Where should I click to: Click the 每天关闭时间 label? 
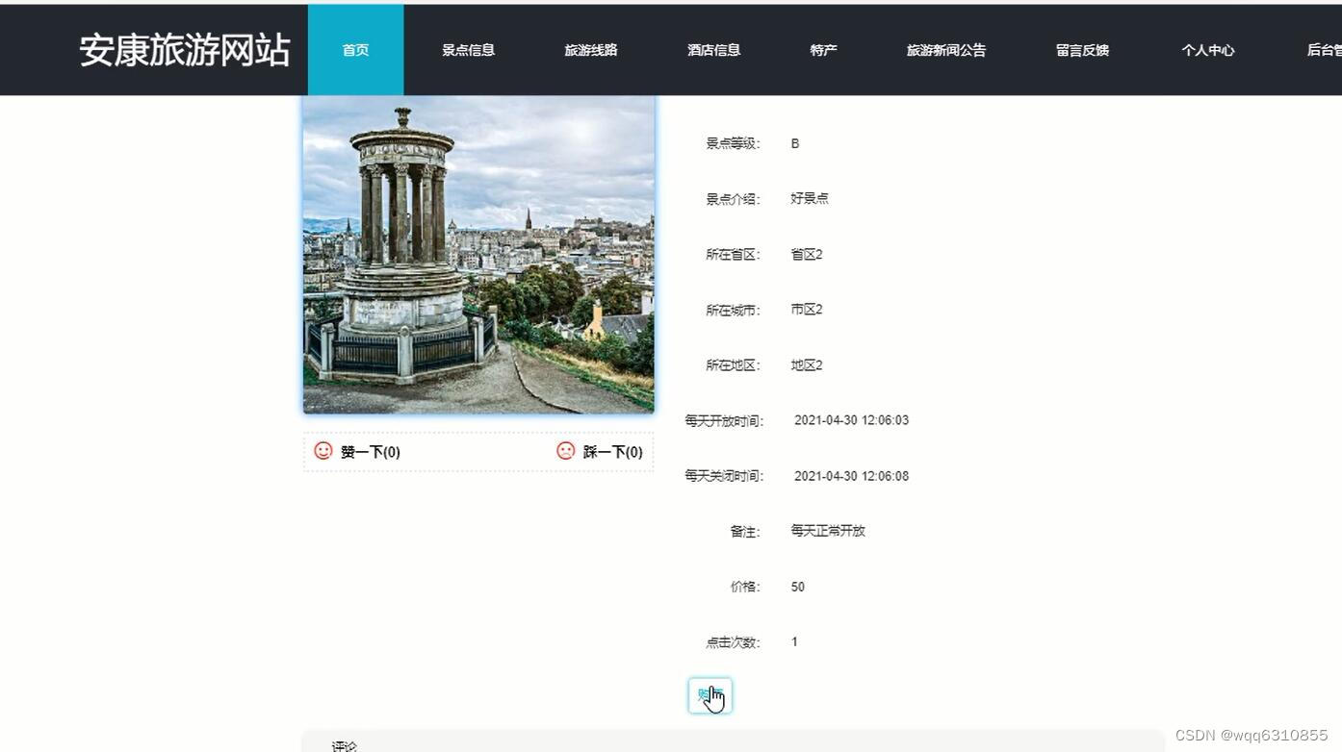[724, 476]
